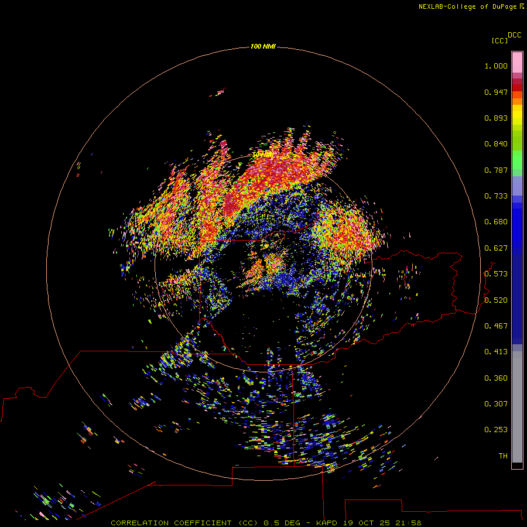Select the 0.840 legend value
Viewport: 527px width, 527px height.
tap(496, 144)
